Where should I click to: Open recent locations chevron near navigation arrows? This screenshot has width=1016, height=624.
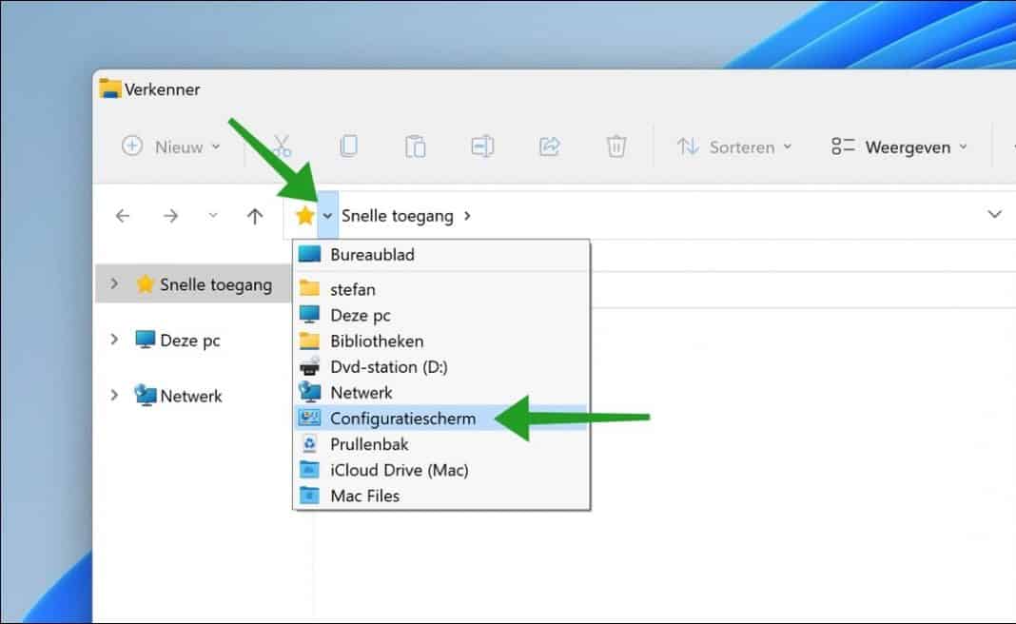coord(212,216)
